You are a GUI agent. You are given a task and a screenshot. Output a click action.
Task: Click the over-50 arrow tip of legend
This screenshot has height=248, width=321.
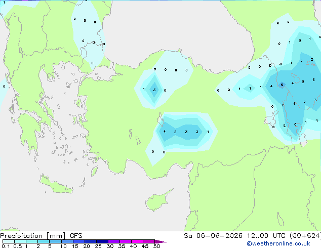click(x=160, y=242)
